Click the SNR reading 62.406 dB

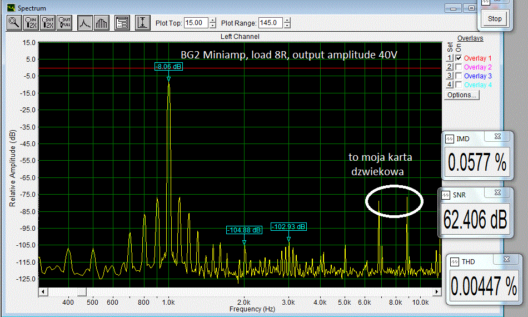tap(475, 219)
